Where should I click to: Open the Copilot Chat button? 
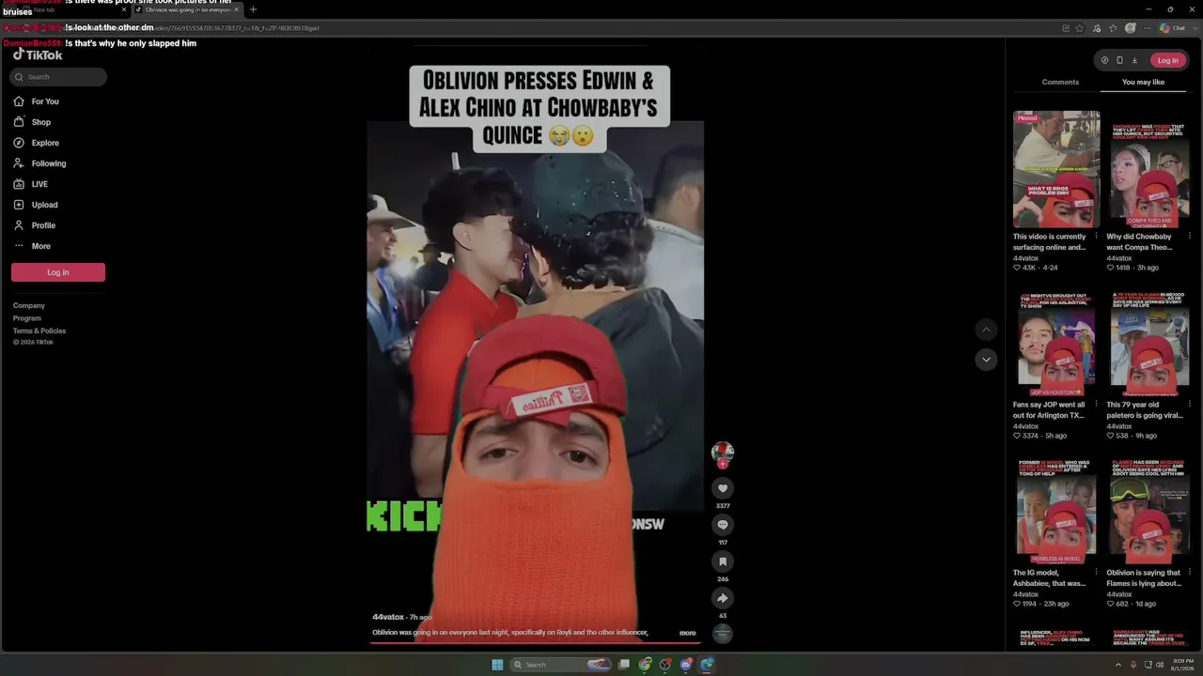[1172, 28]
